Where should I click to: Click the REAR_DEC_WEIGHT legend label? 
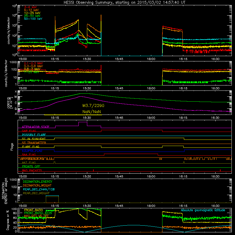click(x=36, y=193)
